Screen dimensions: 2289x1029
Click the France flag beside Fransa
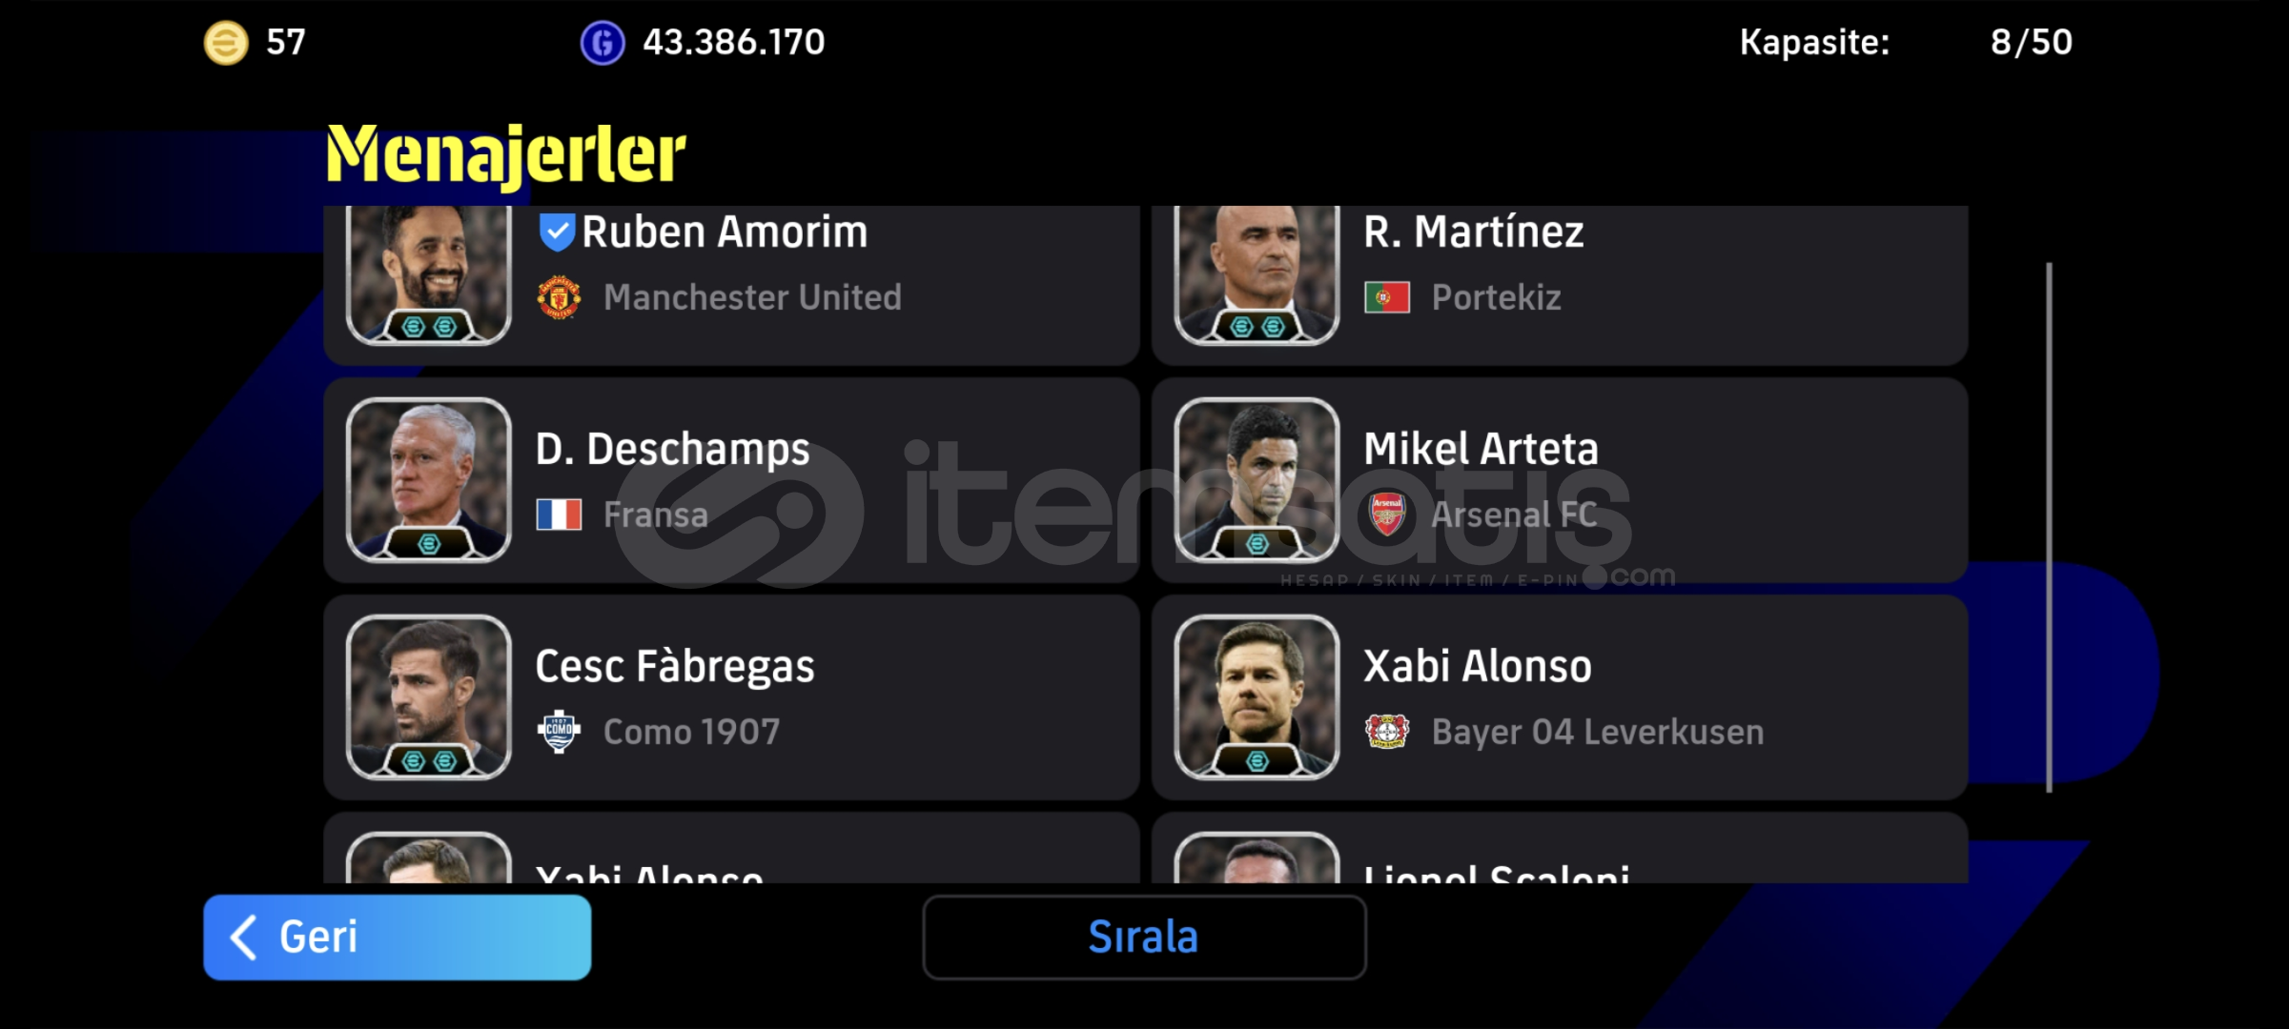[559, 514]
